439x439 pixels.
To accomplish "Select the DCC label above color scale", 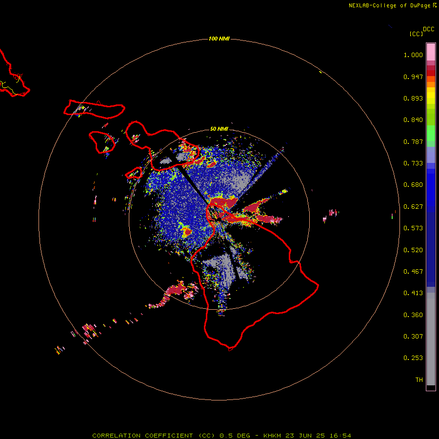I will (429, 29).
